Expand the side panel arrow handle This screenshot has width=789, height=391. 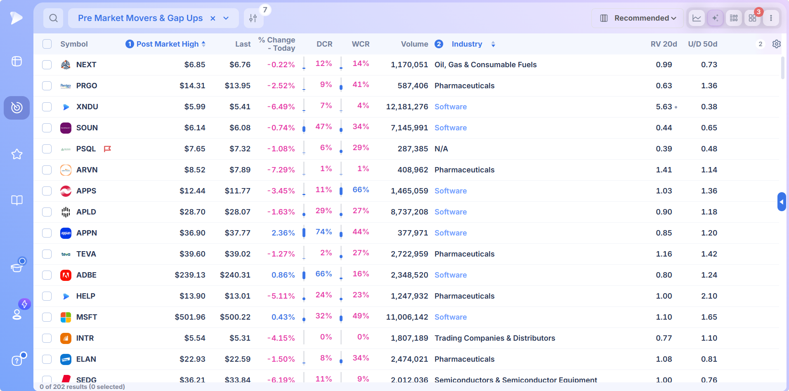click(x=782, y=202)
